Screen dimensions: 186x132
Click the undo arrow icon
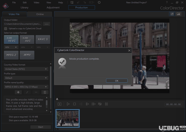pyautogui.click(x=78, y=2)
